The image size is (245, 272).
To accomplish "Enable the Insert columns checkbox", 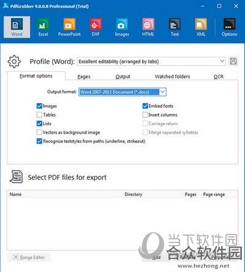I will tap(145, 115).
